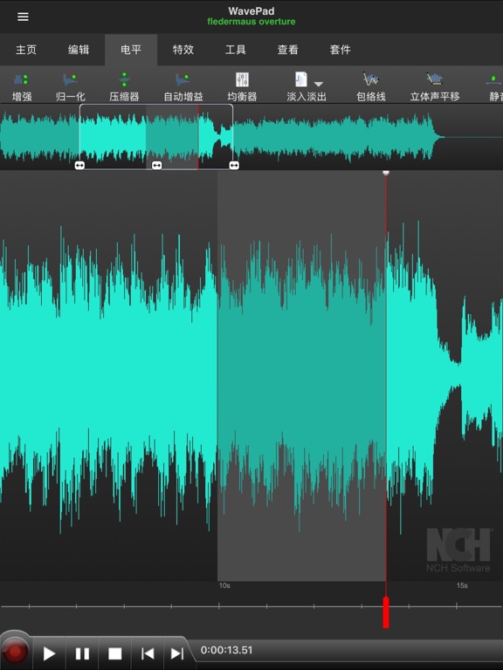Play the audio

coord(49,653)
